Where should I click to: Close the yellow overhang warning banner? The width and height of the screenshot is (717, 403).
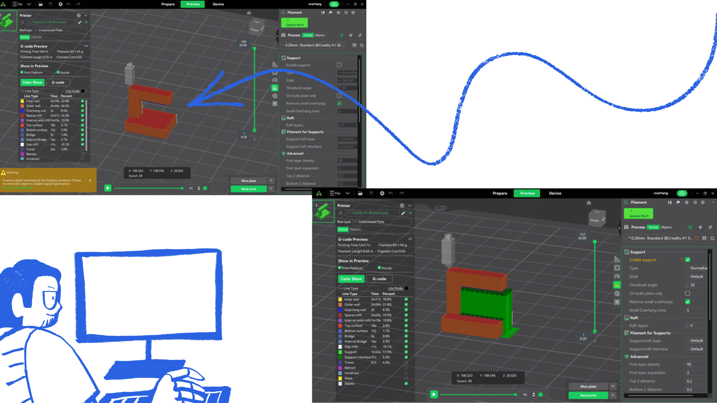(x=90, y=181)
